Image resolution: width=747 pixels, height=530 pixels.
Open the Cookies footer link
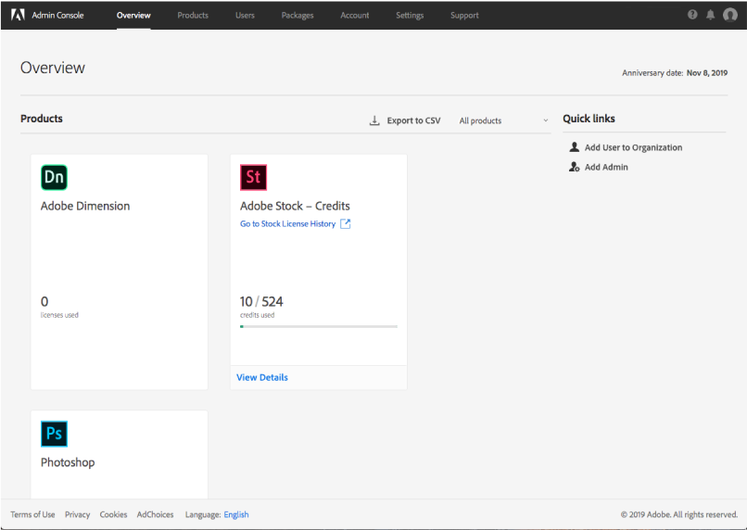tap(113, 514)
